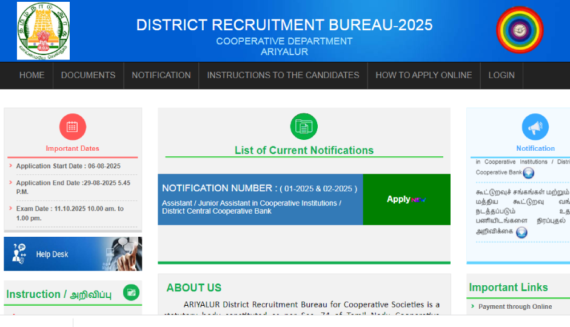Download Tamil notification via blue arrow icon
The width and height of the screenshot is (570, 327).
tap(521, 233)
